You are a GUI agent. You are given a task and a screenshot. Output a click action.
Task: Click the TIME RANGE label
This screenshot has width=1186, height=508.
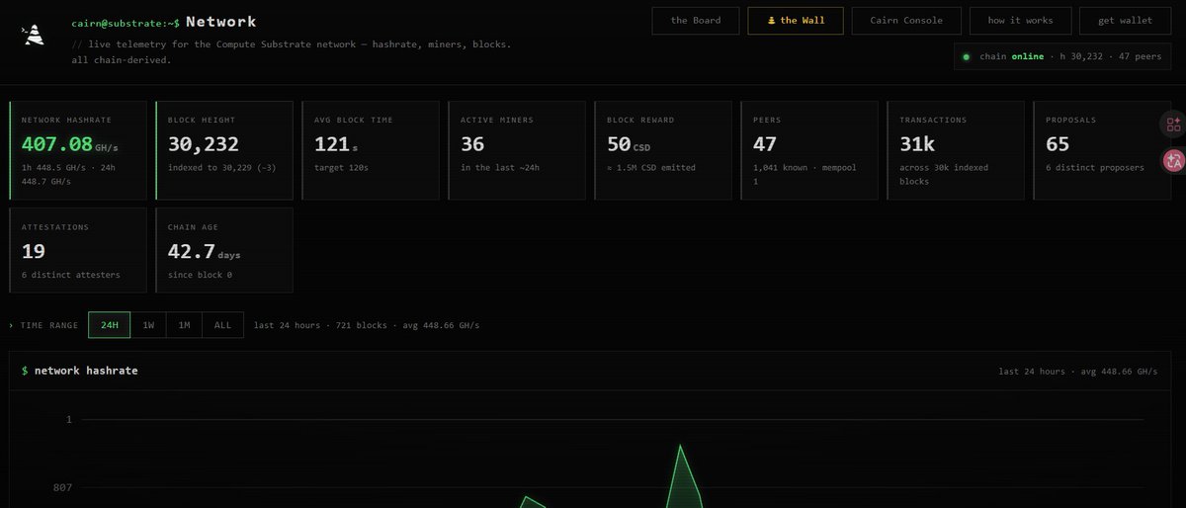click(x=49, y=325)
